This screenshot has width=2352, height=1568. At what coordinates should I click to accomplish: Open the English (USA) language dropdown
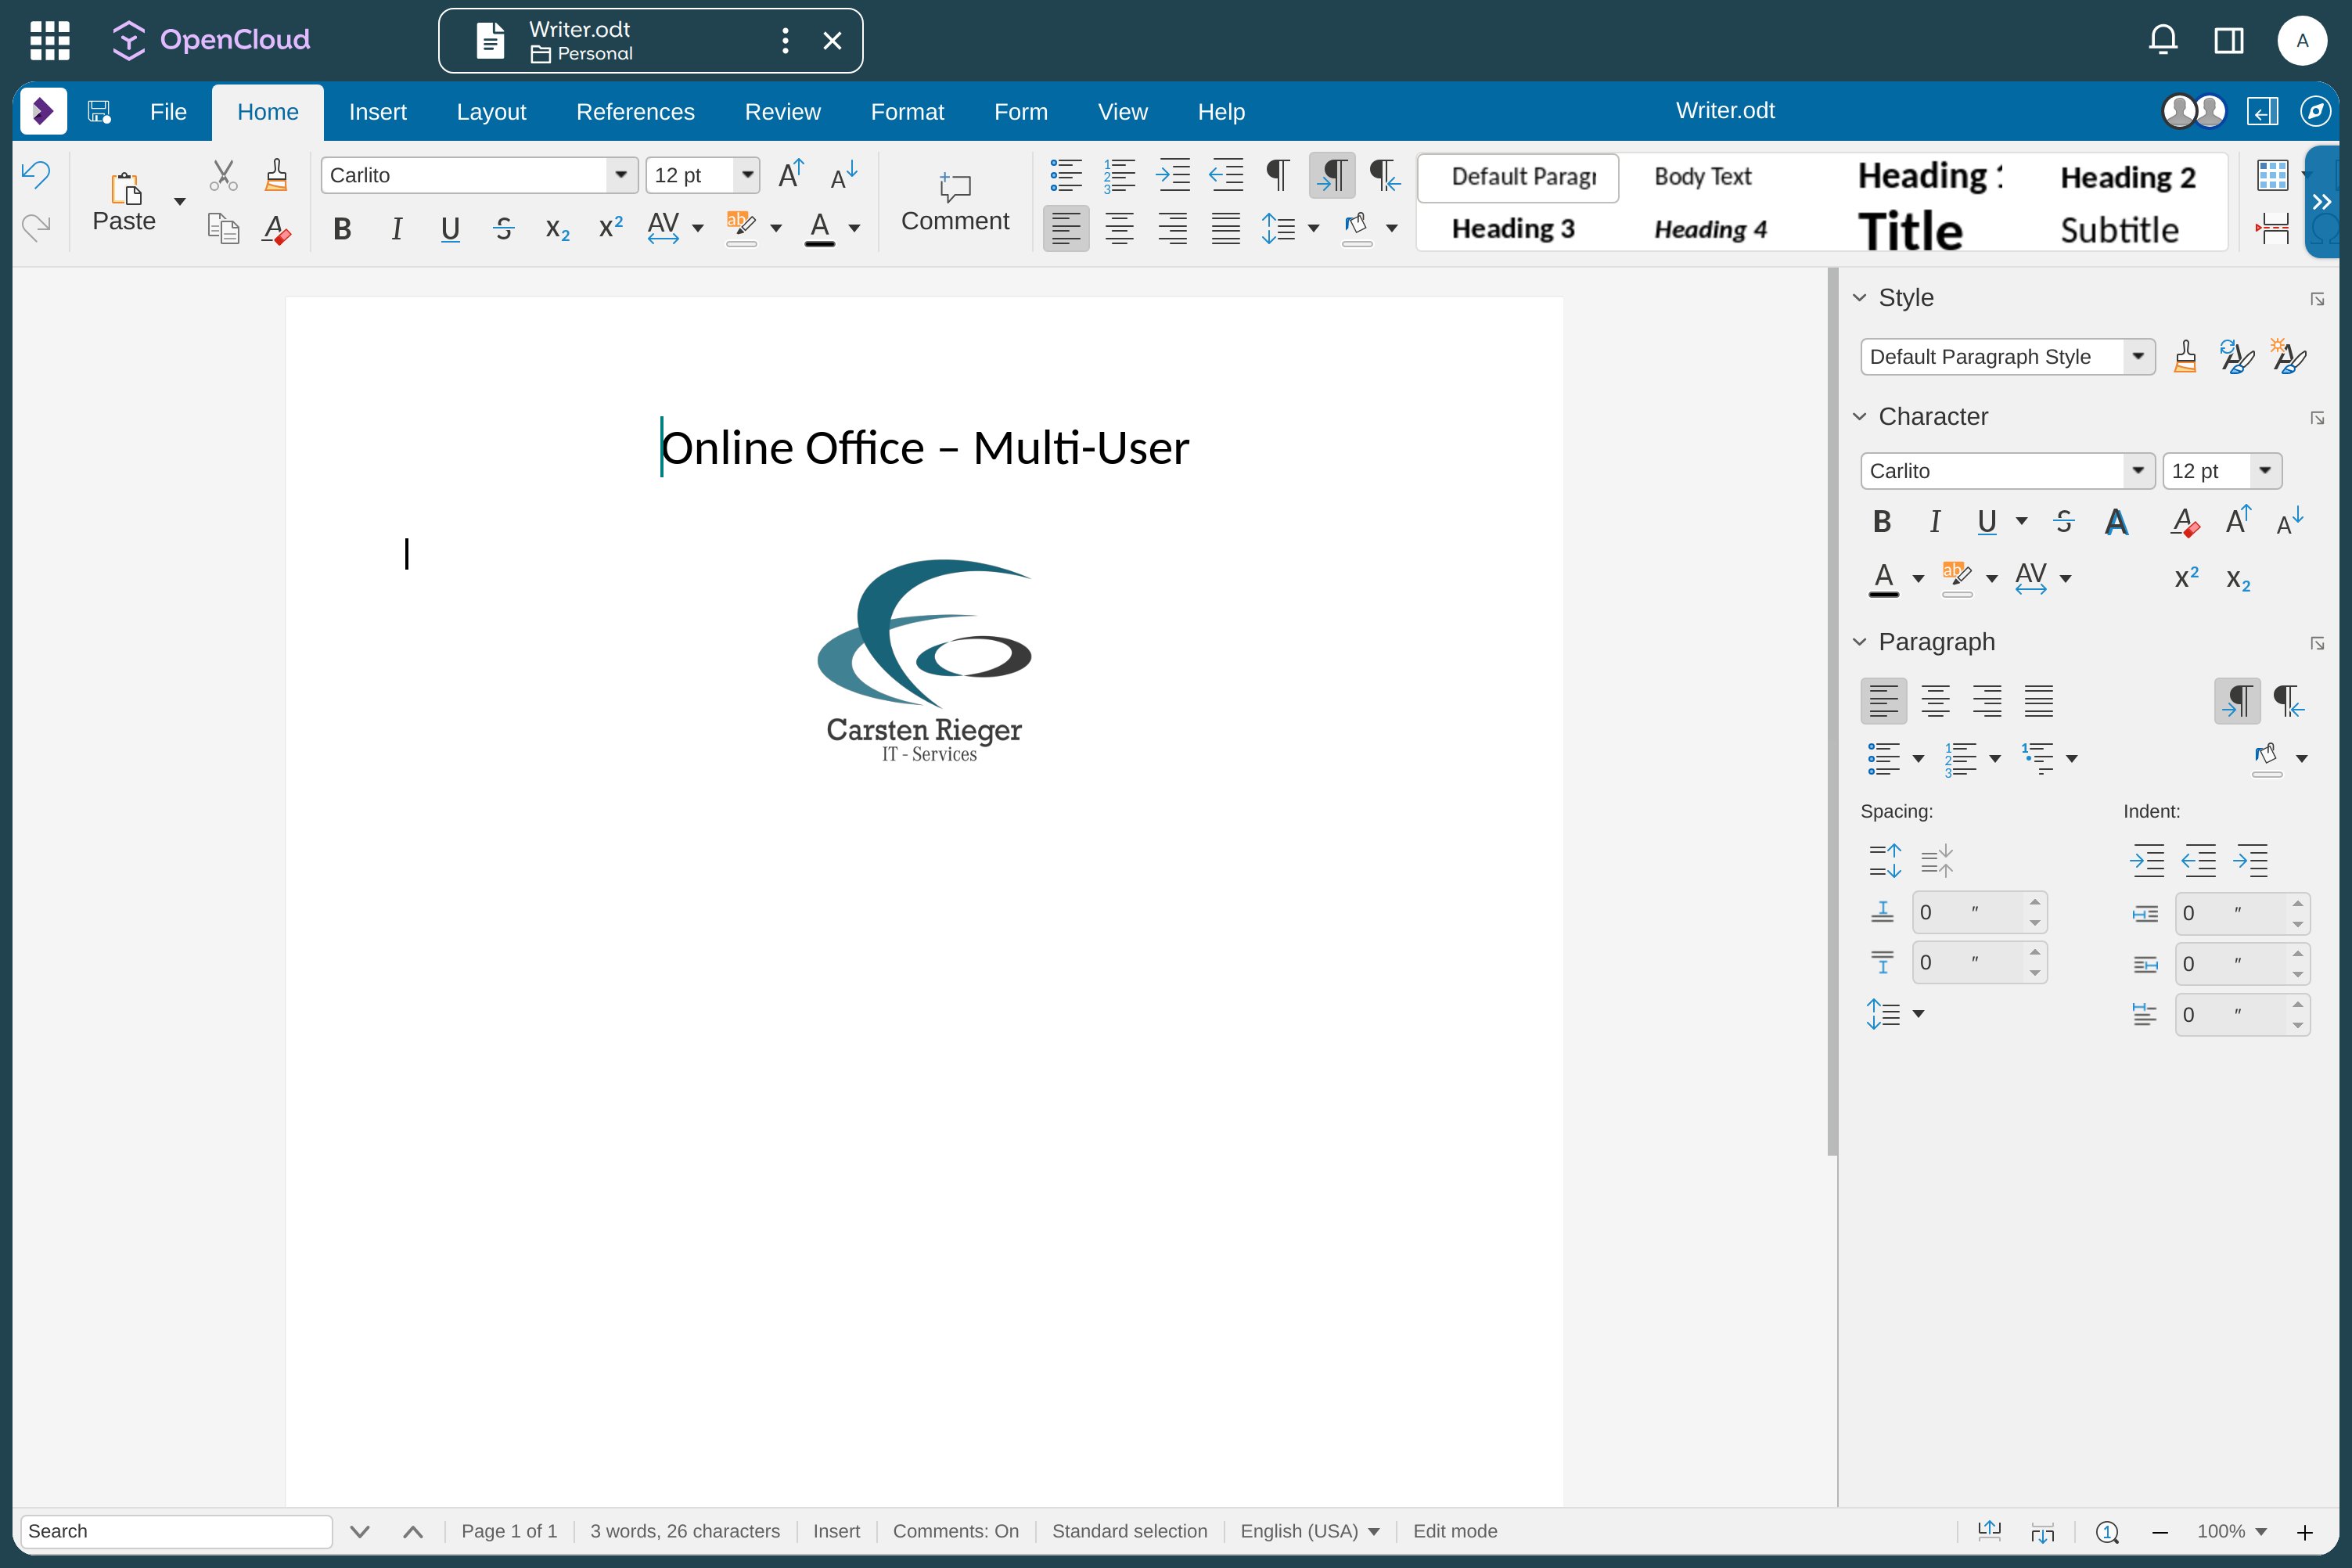(1310, 1531)
